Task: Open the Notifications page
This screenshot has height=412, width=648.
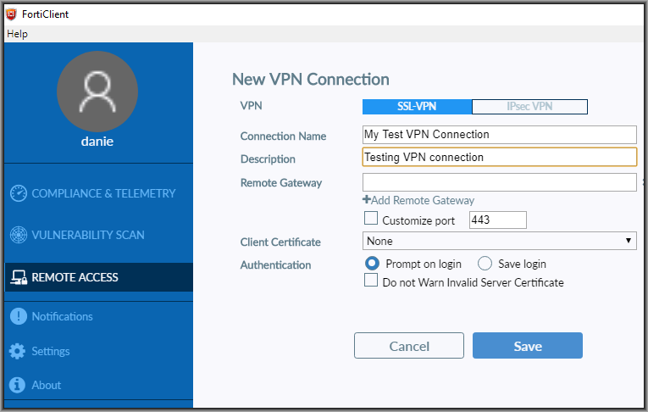Action: click(x=63, y=316)
